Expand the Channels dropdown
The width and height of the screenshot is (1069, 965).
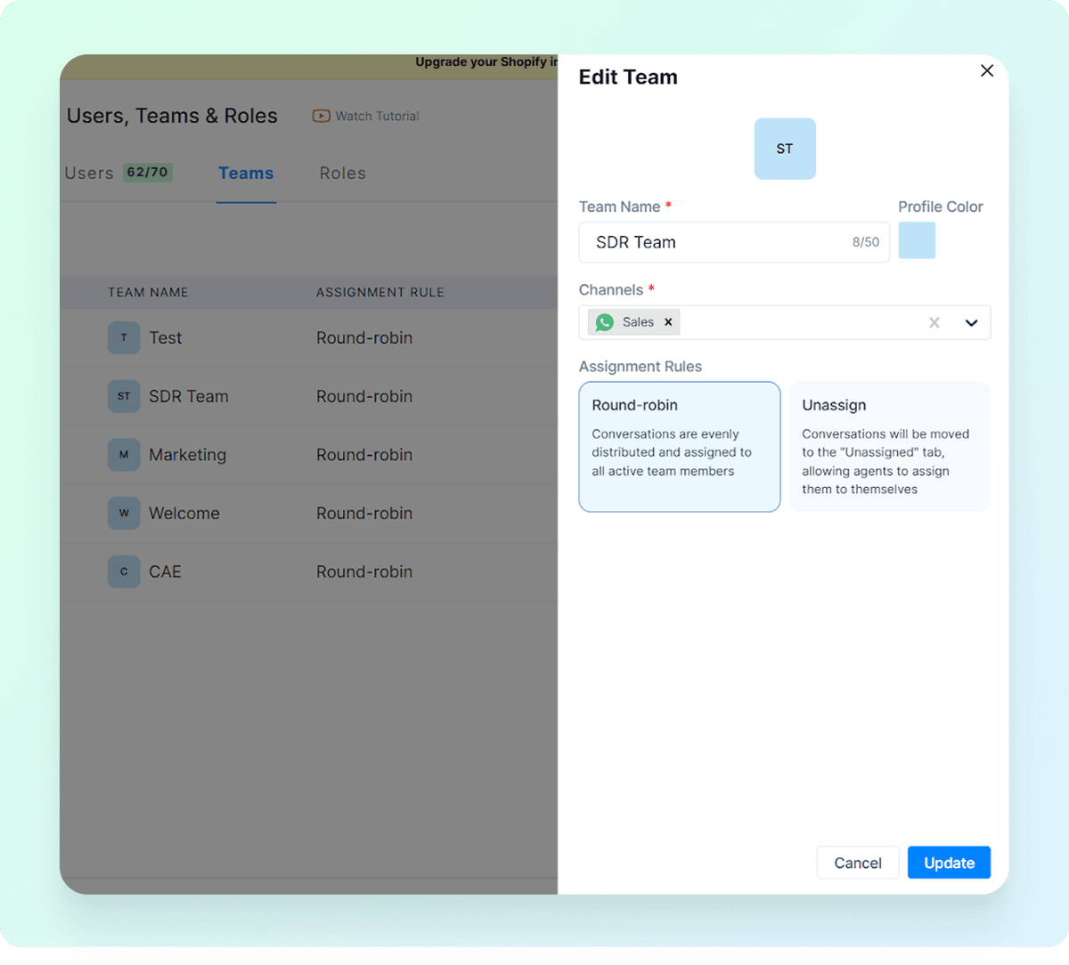(x=971, y=322)
